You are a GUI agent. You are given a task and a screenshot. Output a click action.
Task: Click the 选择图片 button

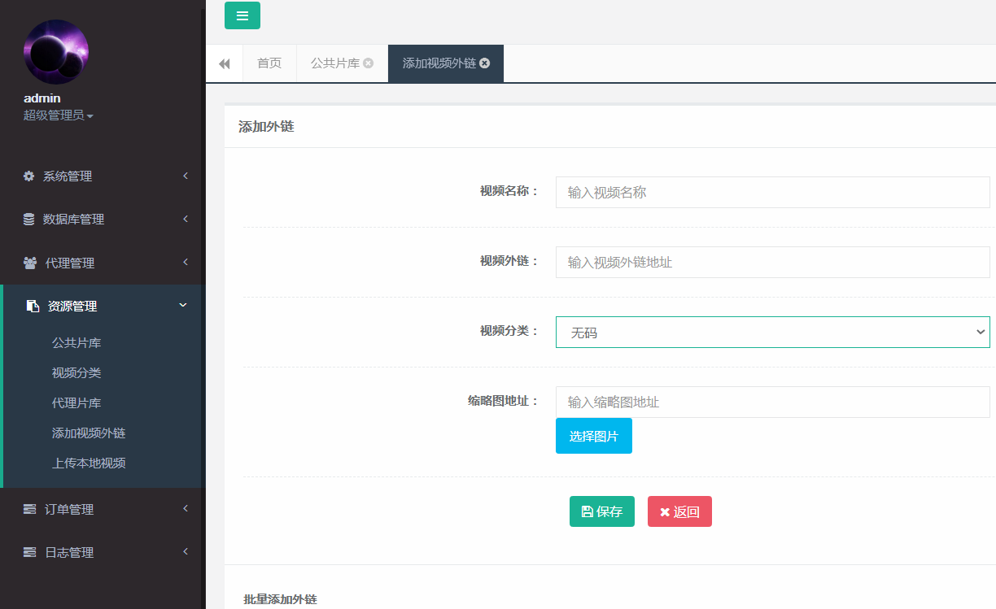point(593,436)
